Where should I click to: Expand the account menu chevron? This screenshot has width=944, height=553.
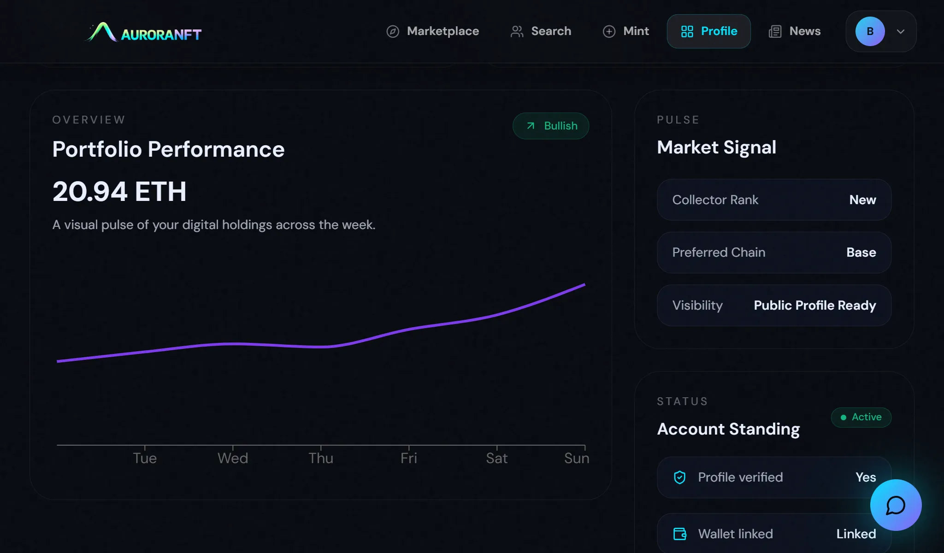(901, 31)
